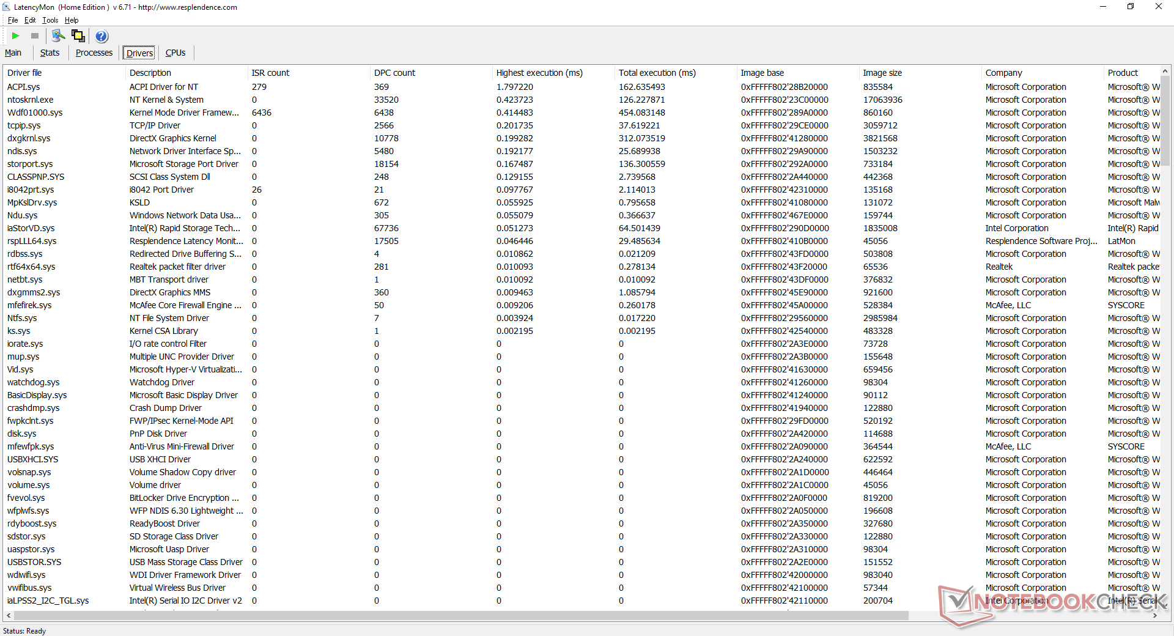Sort by the Image size column header
The image size is (1174, 636).
pyautogui.click(x=920, y=73)
